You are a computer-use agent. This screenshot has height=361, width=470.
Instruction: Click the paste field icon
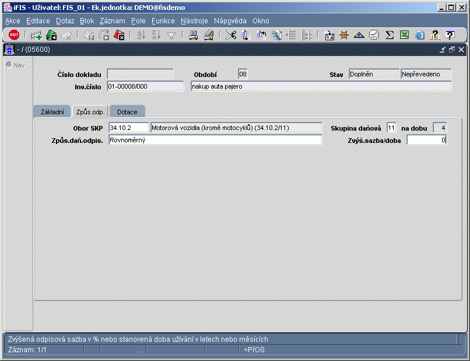coord(261,36)
